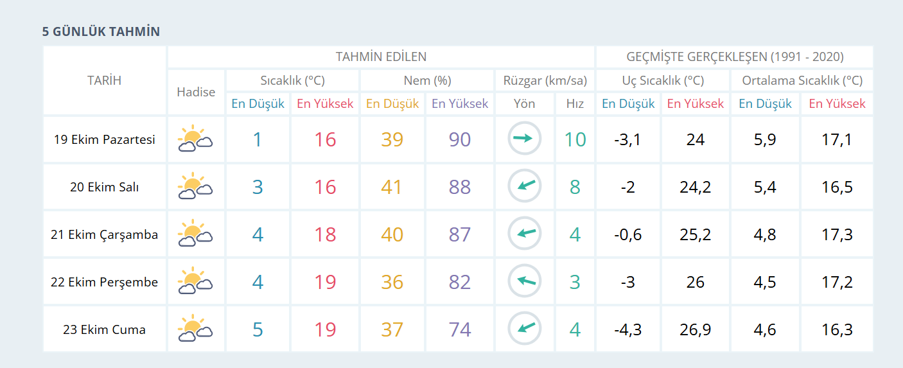Viewport: 903px width, 368px height.
Task: Click lowest humidity '37' for 23 Ekim
Action: click(392, 329)
